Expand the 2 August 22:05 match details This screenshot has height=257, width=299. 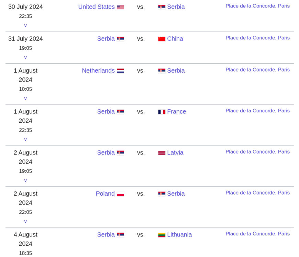coord(25,222)
